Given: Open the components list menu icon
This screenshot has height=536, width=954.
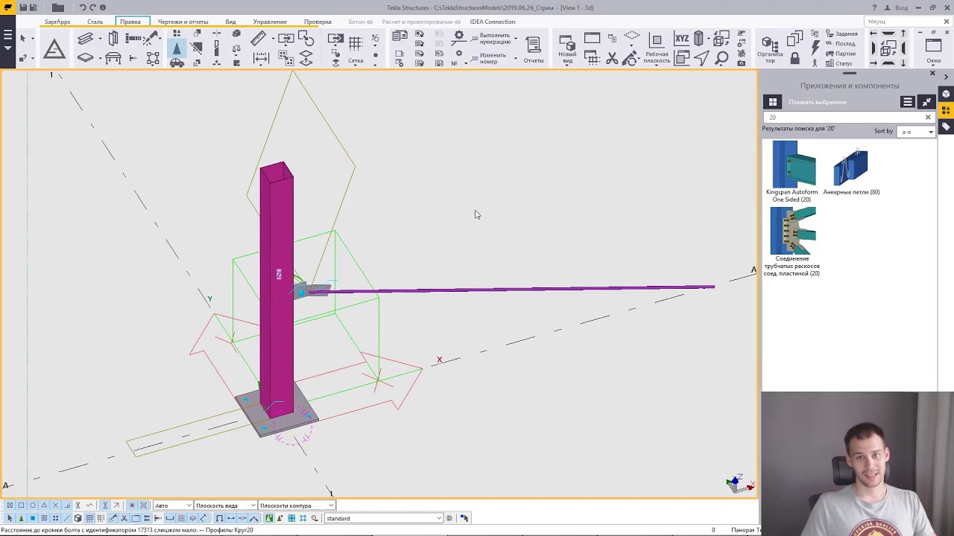Looking at the screenshot, I should click(x=907, y=102).
